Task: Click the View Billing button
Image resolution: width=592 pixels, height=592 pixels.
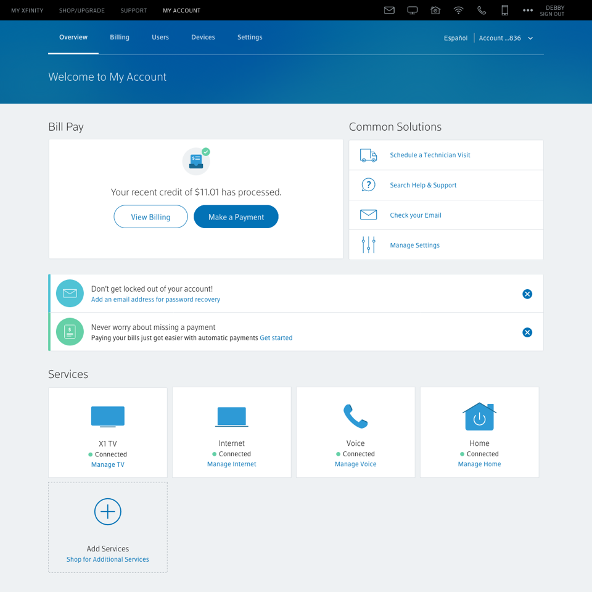Action: 150,216
